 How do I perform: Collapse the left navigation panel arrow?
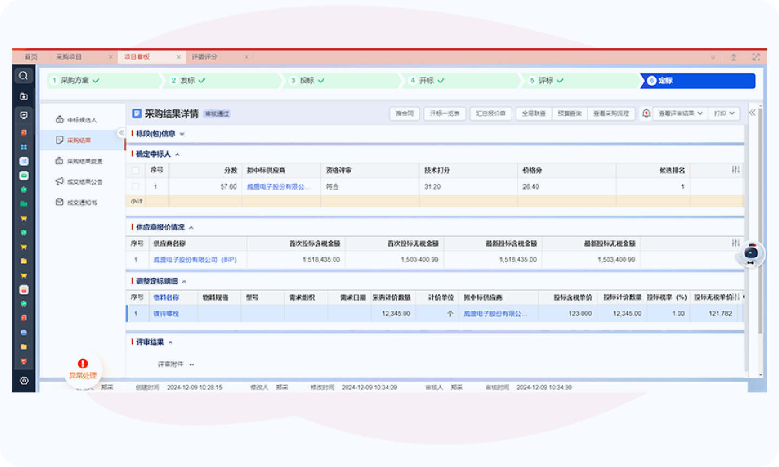[121, 133]
